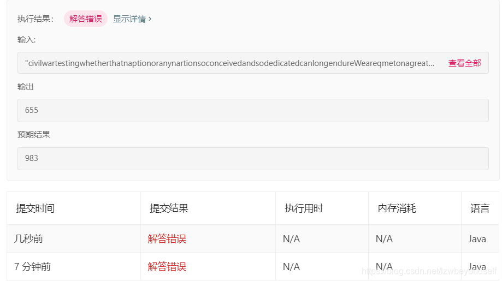Open 解答错误 result in 7 分钟前 row
Viewport: 502px width, 281px height.
(x=167, y=267)
